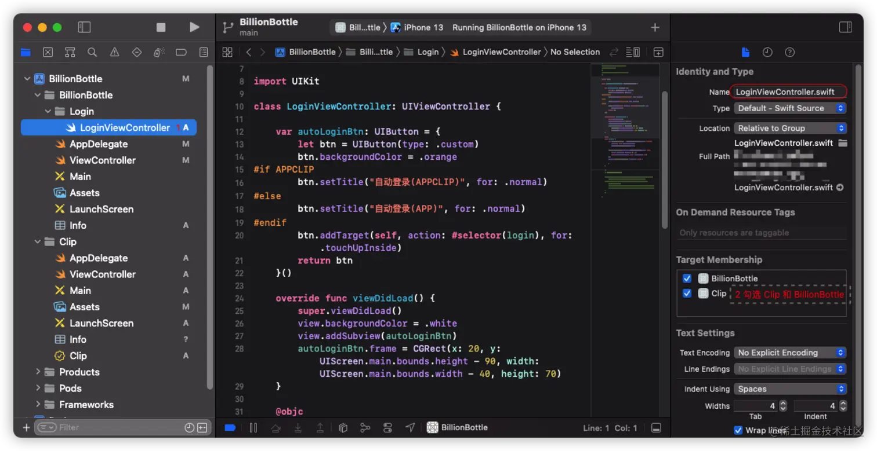Open the Text Encoding dropdown
877x451 pixels.
point(790,353)
